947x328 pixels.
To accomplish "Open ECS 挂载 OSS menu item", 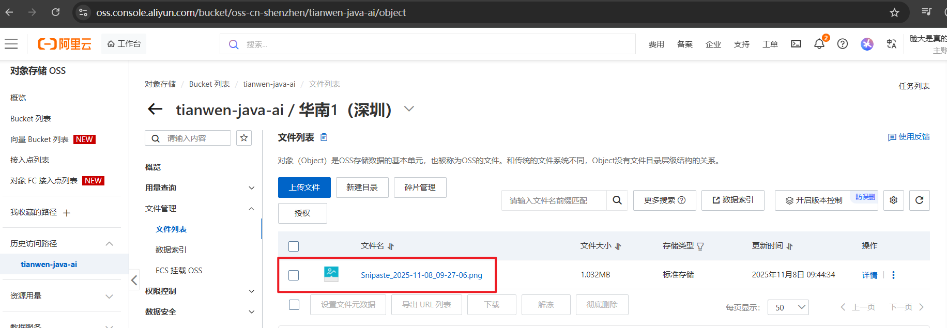I will 179,271.
